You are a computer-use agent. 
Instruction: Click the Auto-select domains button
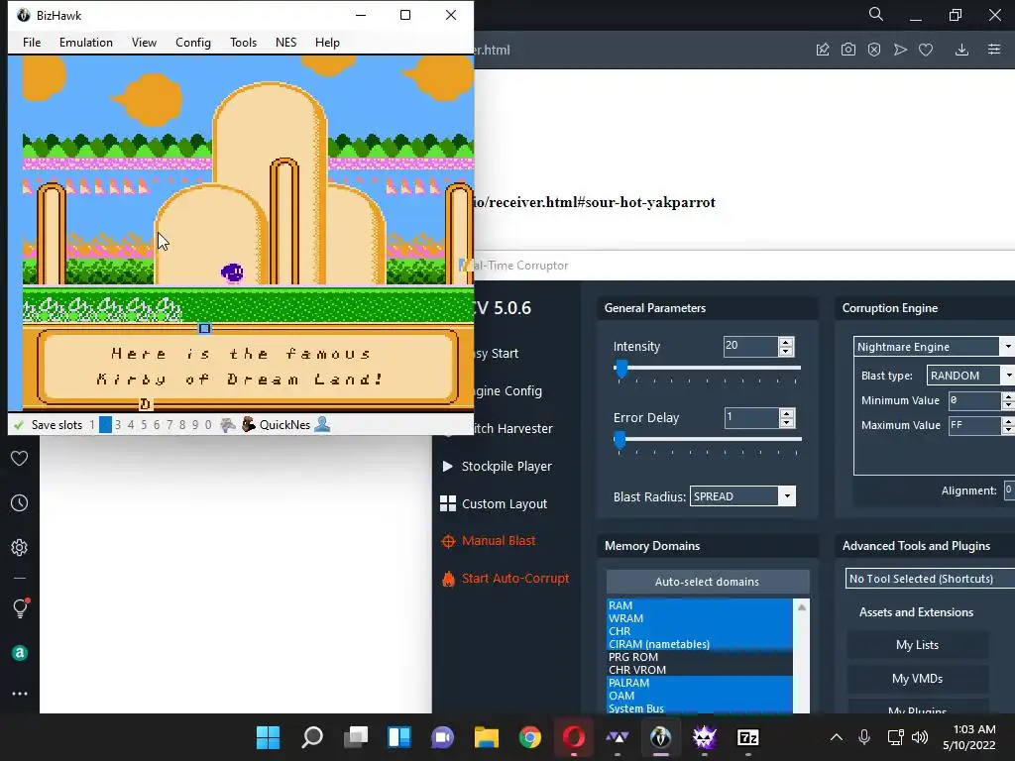708,582
